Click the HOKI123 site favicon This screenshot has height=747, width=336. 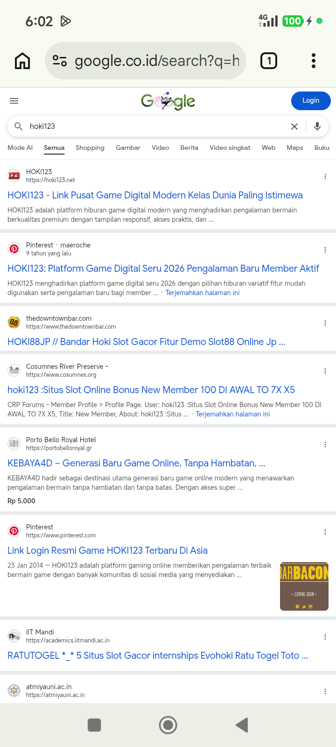(14, 176)
